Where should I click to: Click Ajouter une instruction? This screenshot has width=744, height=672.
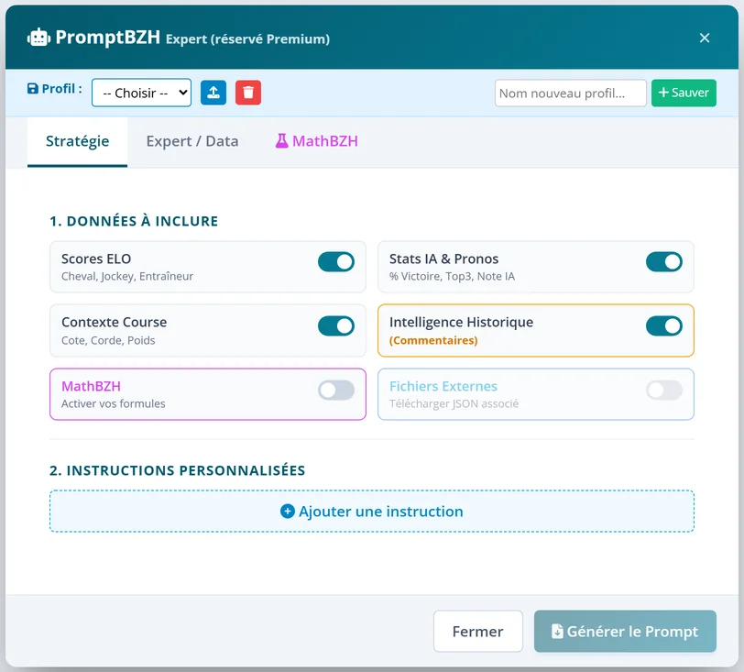[372, 511]
